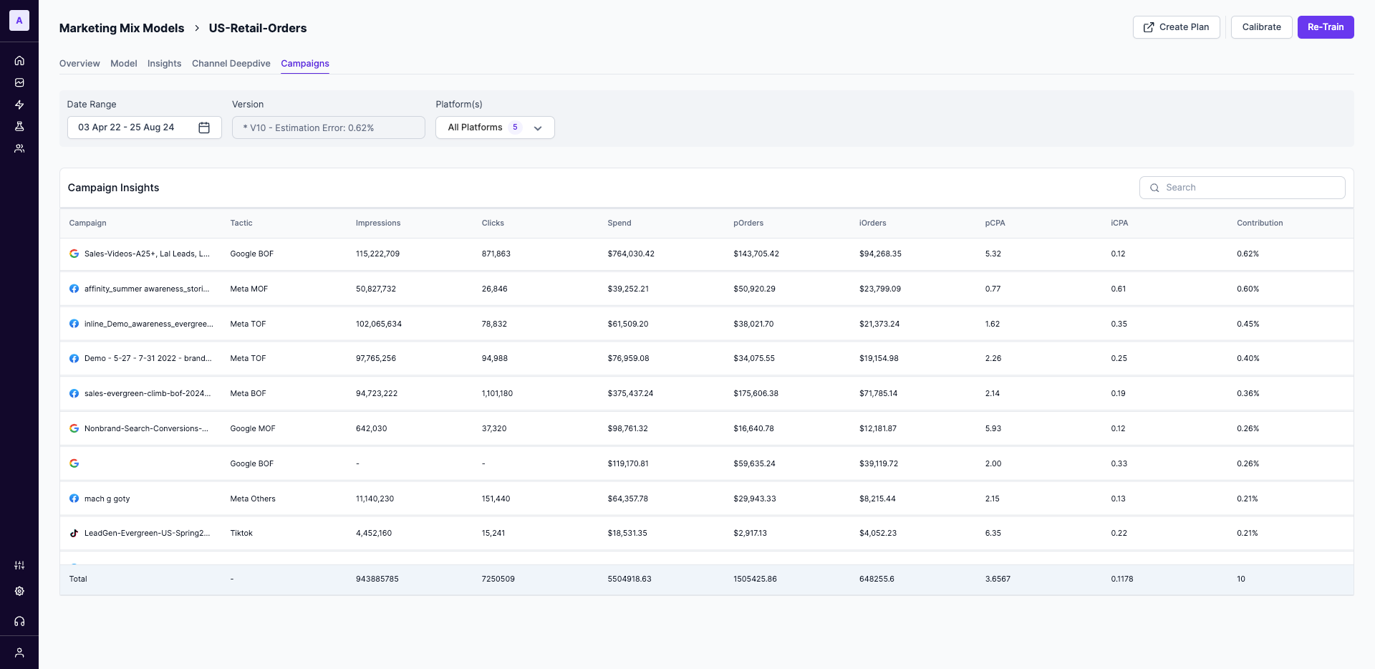Expand the All Platforms dropdown
Image resolution: width=1375 pixels, height=669 pixels.
click(495, 127)
